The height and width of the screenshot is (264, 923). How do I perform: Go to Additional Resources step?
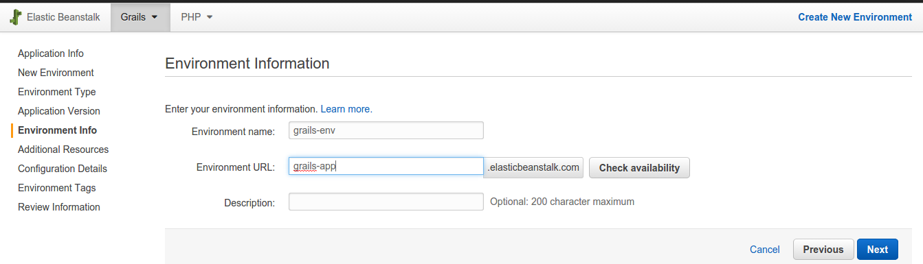point(63,149)
